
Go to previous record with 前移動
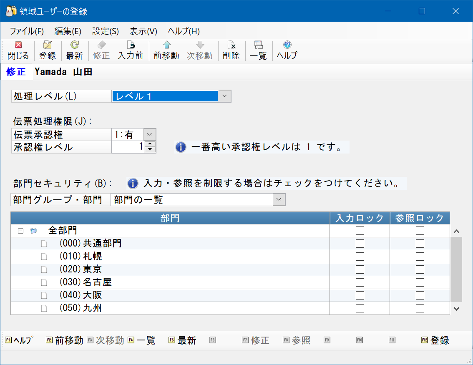[x=166, y=50]
